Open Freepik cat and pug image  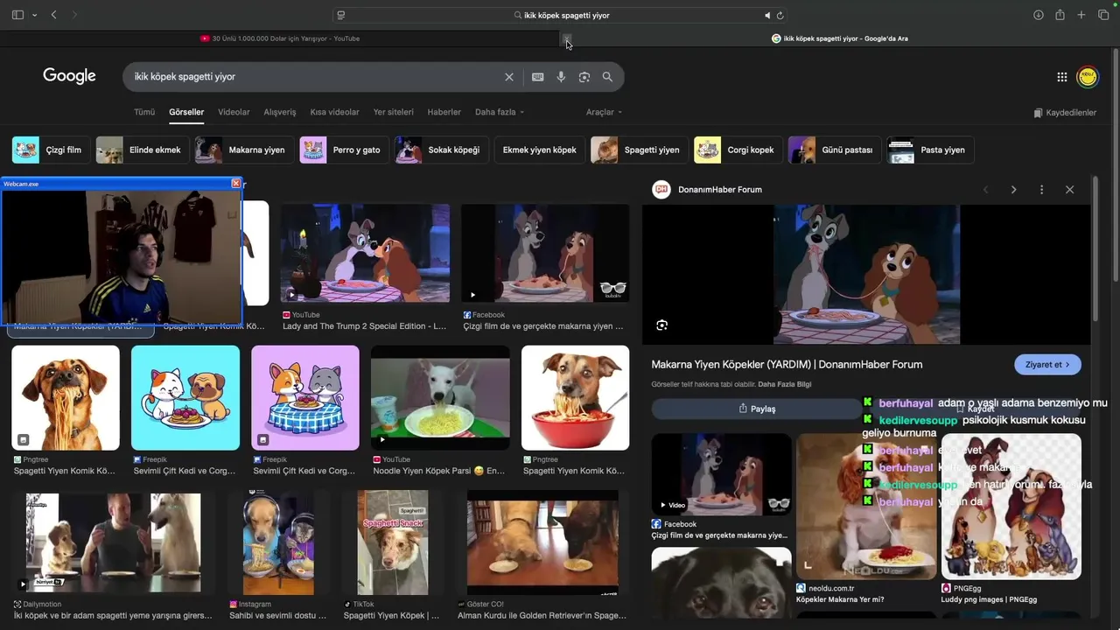pos(185,398)
